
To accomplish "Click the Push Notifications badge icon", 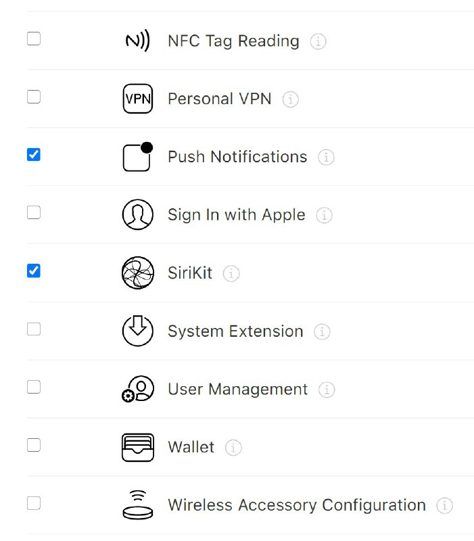I will [x=138, y=157].
